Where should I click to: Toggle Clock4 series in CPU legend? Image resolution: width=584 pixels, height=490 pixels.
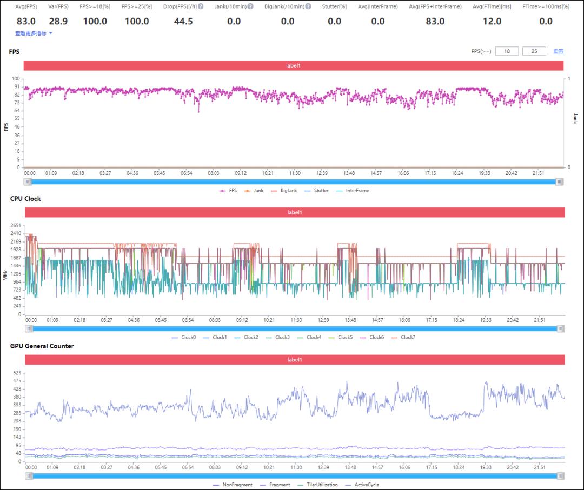[x=309, y=338]
